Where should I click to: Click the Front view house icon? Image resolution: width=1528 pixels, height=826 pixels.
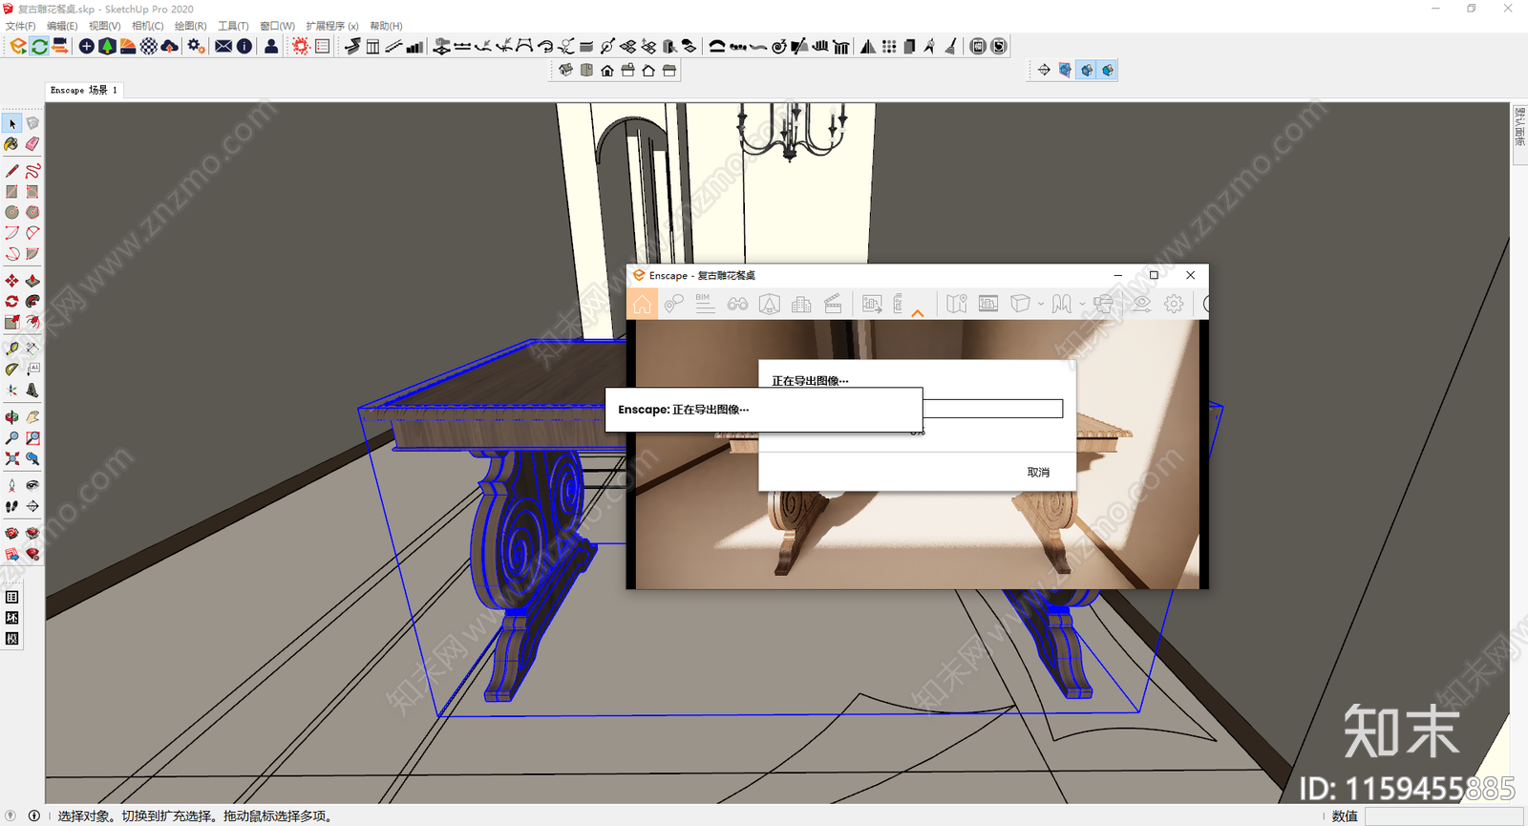607,71
